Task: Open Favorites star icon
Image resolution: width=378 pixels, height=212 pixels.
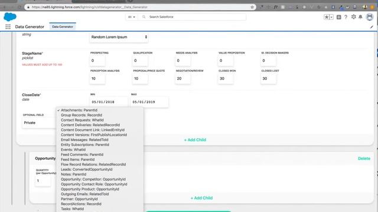Action: pos(327,17)
